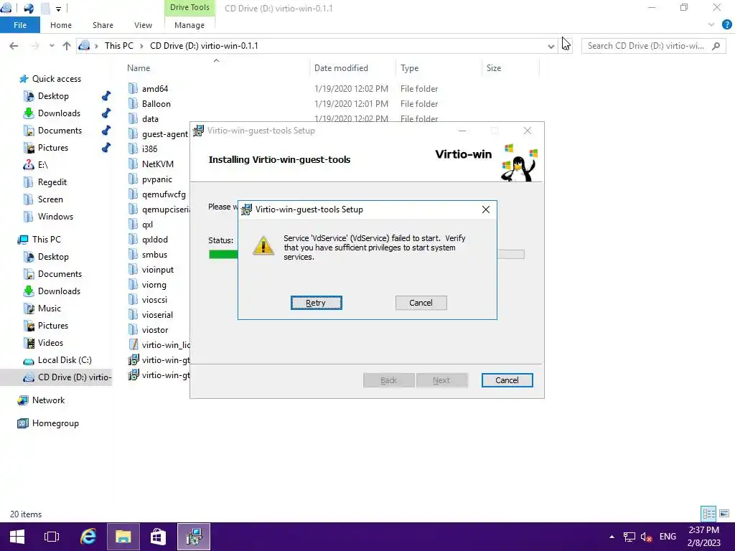Select the NetKVM folder
This screenshot has width=735, height=551.
point(157,164)
